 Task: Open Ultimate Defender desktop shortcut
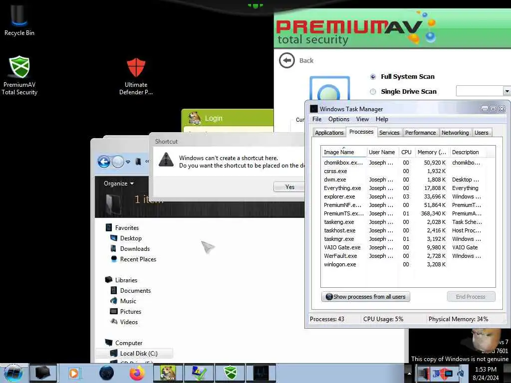coord(136,76)
